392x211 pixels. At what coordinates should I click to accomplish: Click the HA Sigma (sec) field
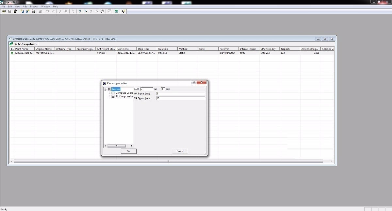[180, 93]
